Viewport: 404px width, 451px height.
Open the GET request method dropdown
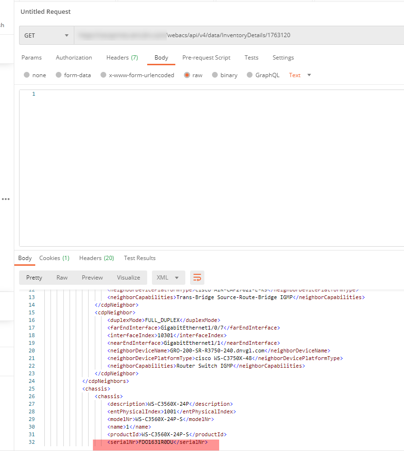coord(46,35)
